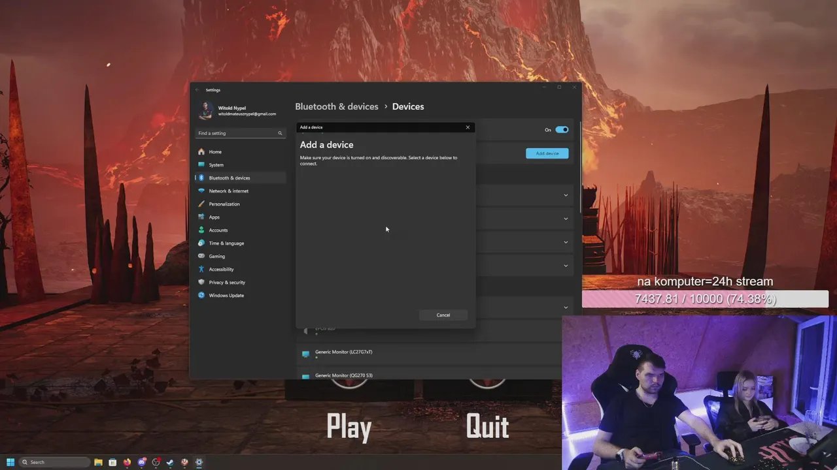The width and height of the screenshot is (837, 470).
Task: Open Privacy & security settings
Action: (240, 282)
